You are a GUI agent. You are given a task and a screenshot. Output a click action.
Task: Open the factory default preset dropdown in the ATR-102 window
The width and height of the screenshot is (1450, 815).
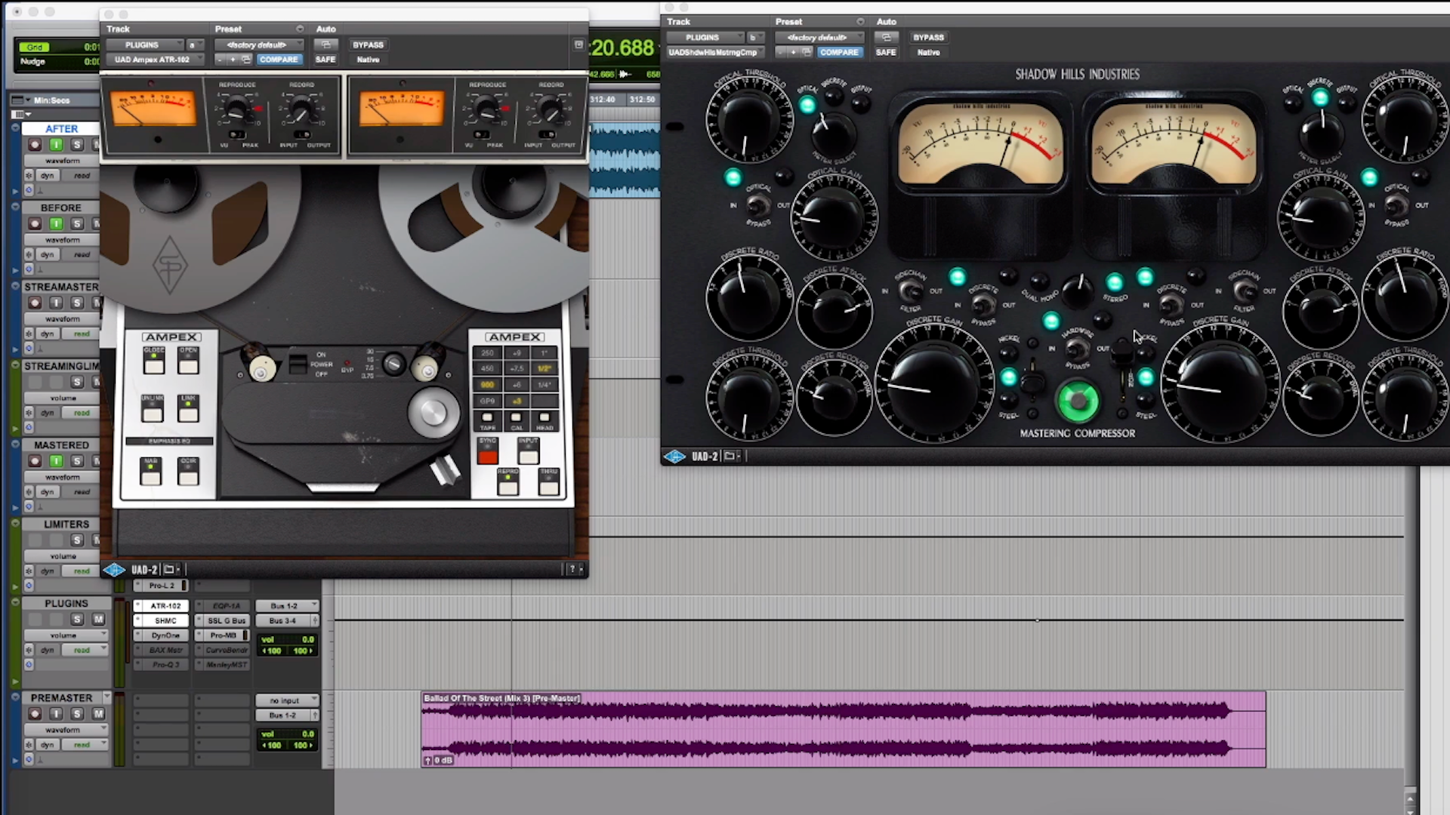pos(257,45)
